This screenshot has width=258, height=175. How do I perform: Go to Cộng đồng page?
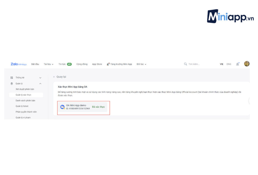[82, 64]
